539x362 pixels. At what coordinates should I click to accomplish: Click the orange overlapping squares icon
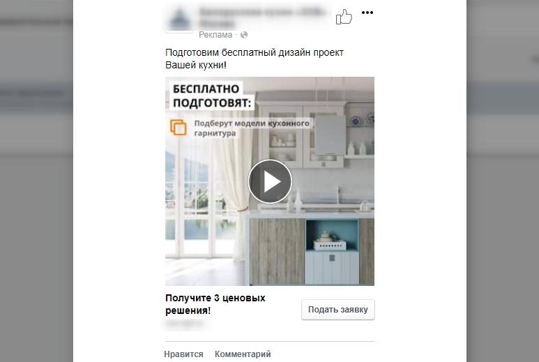(178, 128)
